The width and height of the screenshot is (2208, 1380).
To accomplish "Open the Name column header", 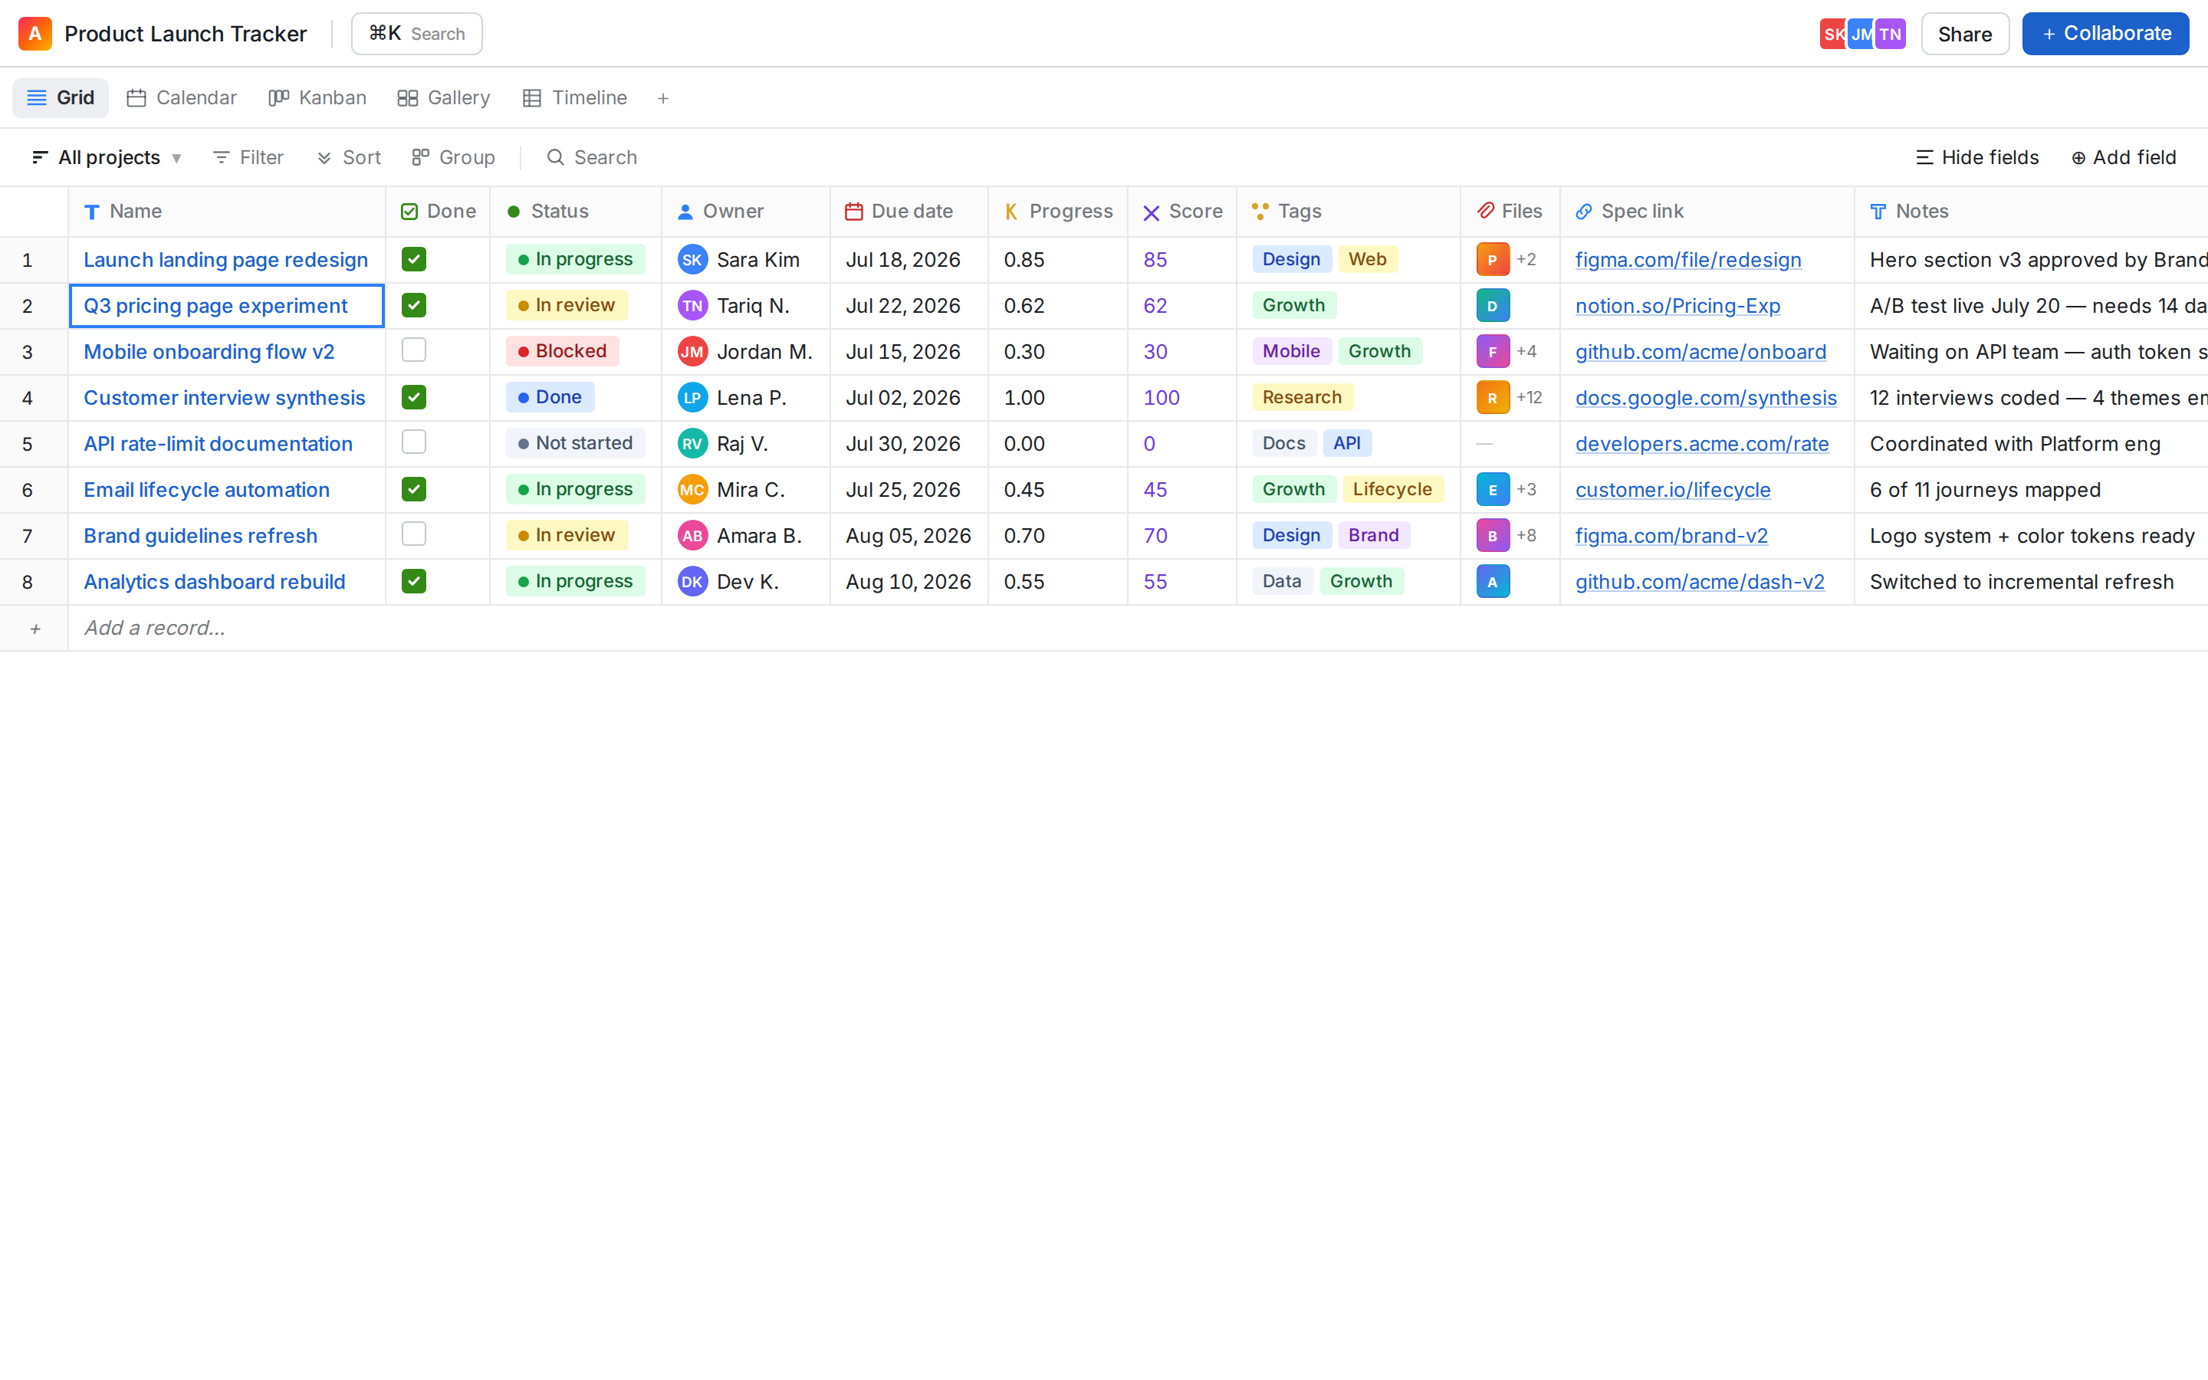I will (x=227, y=212).
